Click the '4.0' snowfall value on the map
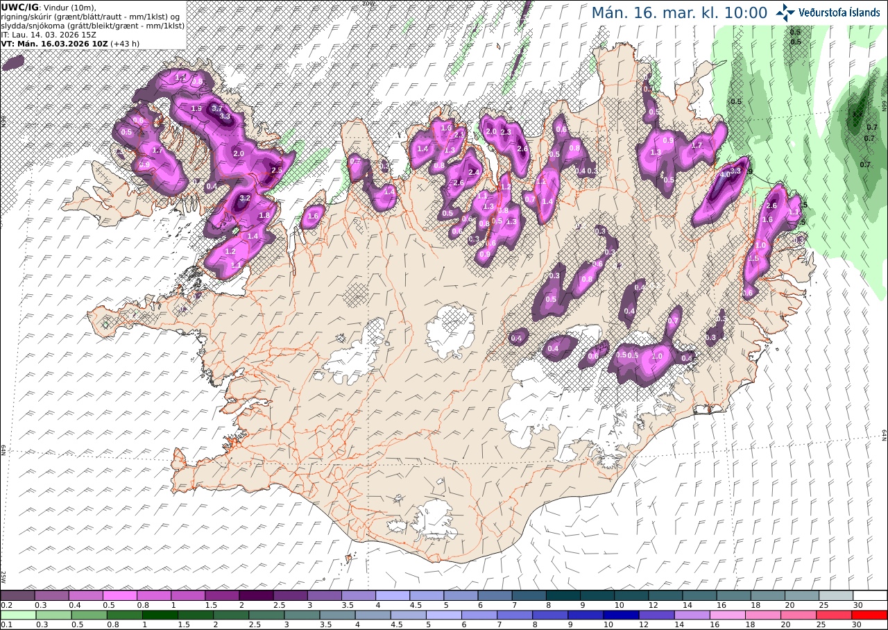Image resolution: width=888 pixels, height=630 pixels. [724, 174]
